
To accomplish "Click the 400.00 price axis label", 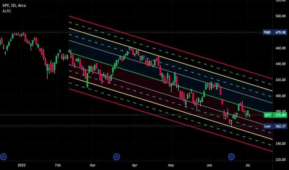I will (281, 96).
